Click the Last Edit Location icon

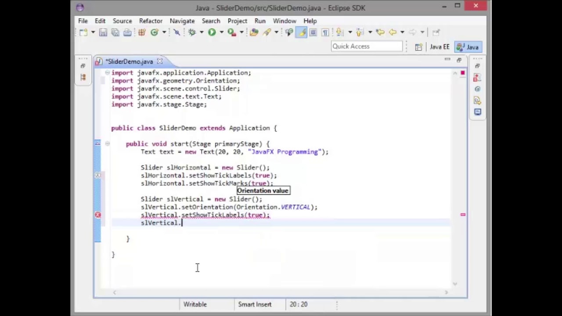point(380,32)
